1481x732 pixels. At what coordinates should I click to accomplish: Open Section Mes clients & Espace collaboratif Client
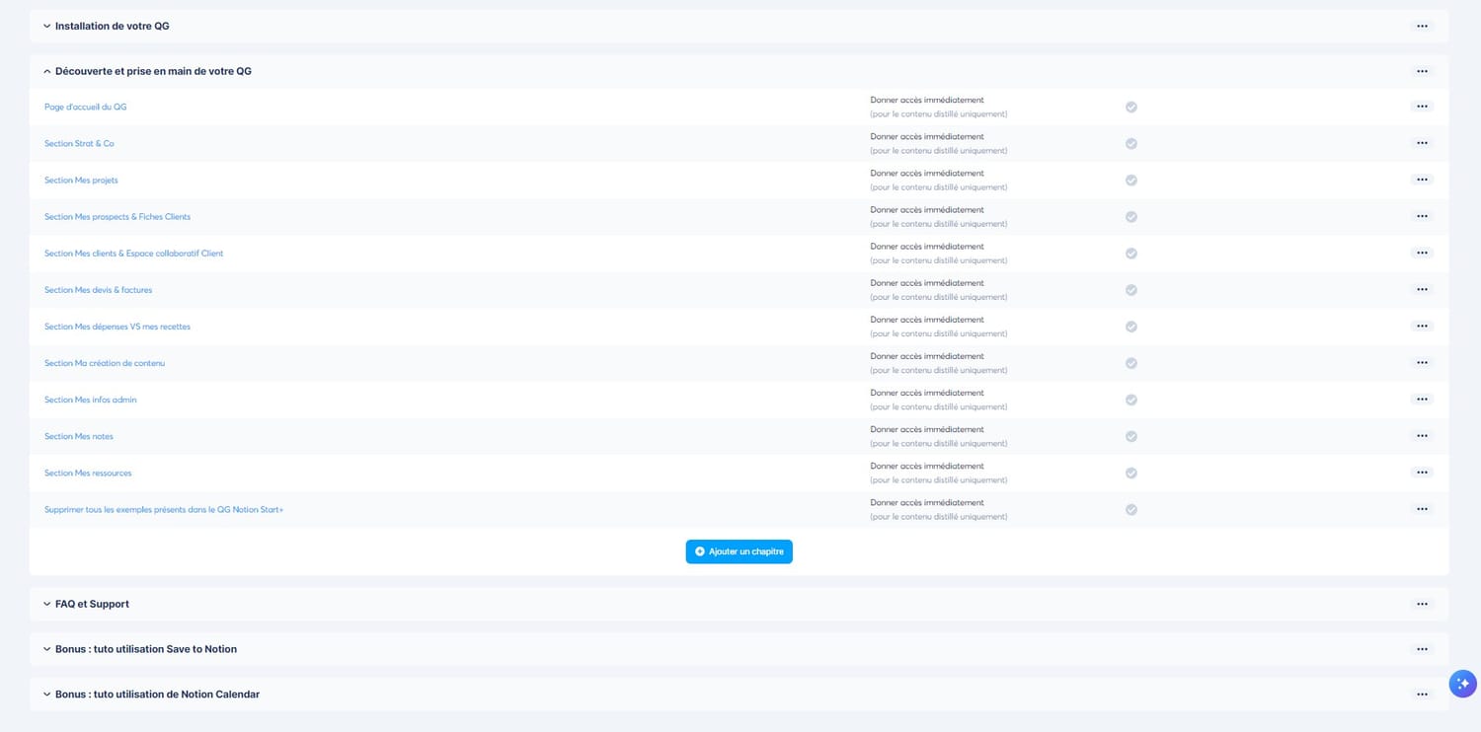pyautogui.click(x=134, y=254)
